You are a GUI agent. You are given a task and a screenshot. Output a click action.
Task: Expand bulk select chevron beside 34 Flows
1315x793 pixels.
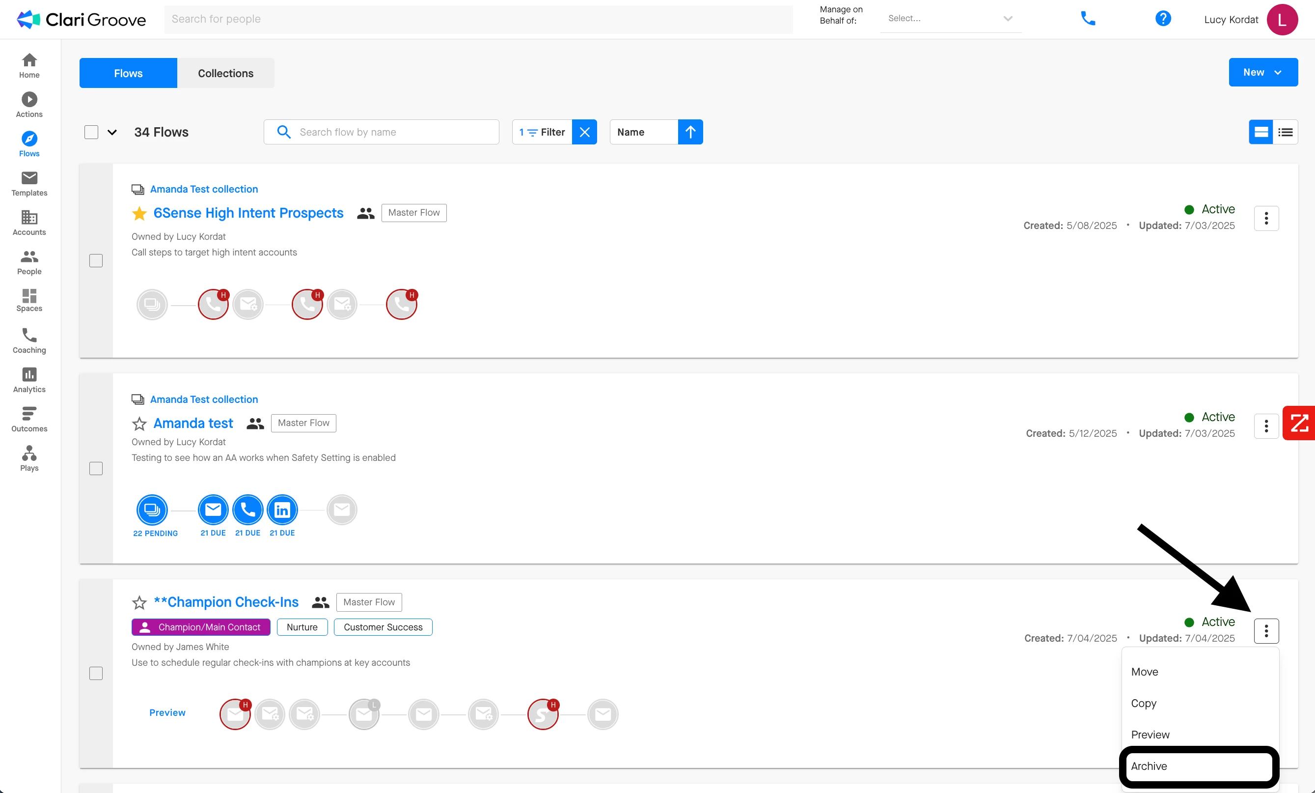coord(112,133)
